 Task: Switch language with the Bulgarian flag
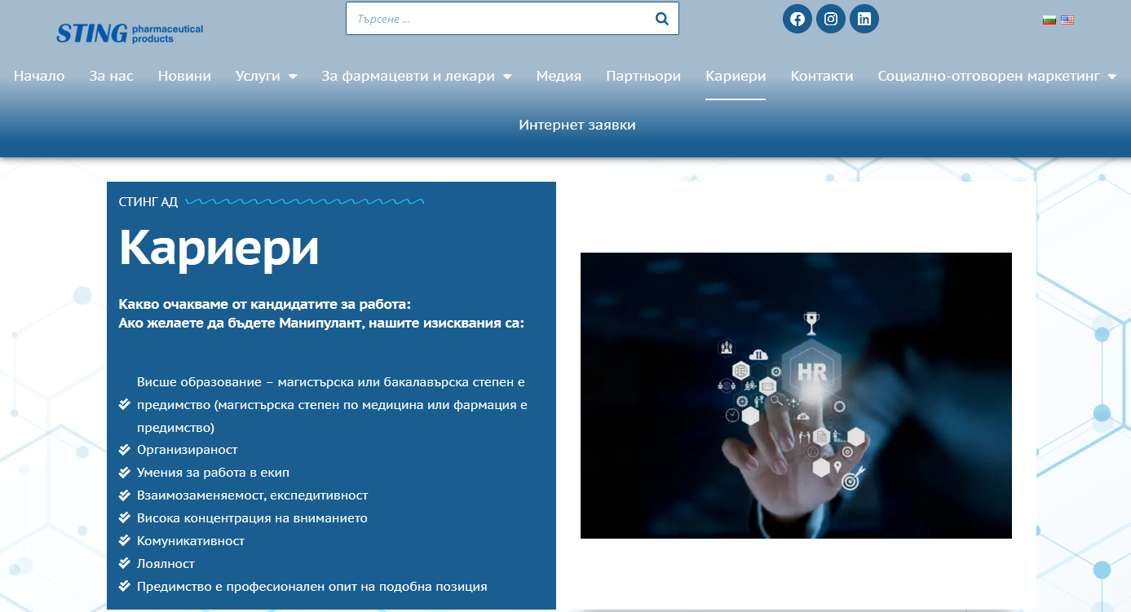pos(1049,20)
